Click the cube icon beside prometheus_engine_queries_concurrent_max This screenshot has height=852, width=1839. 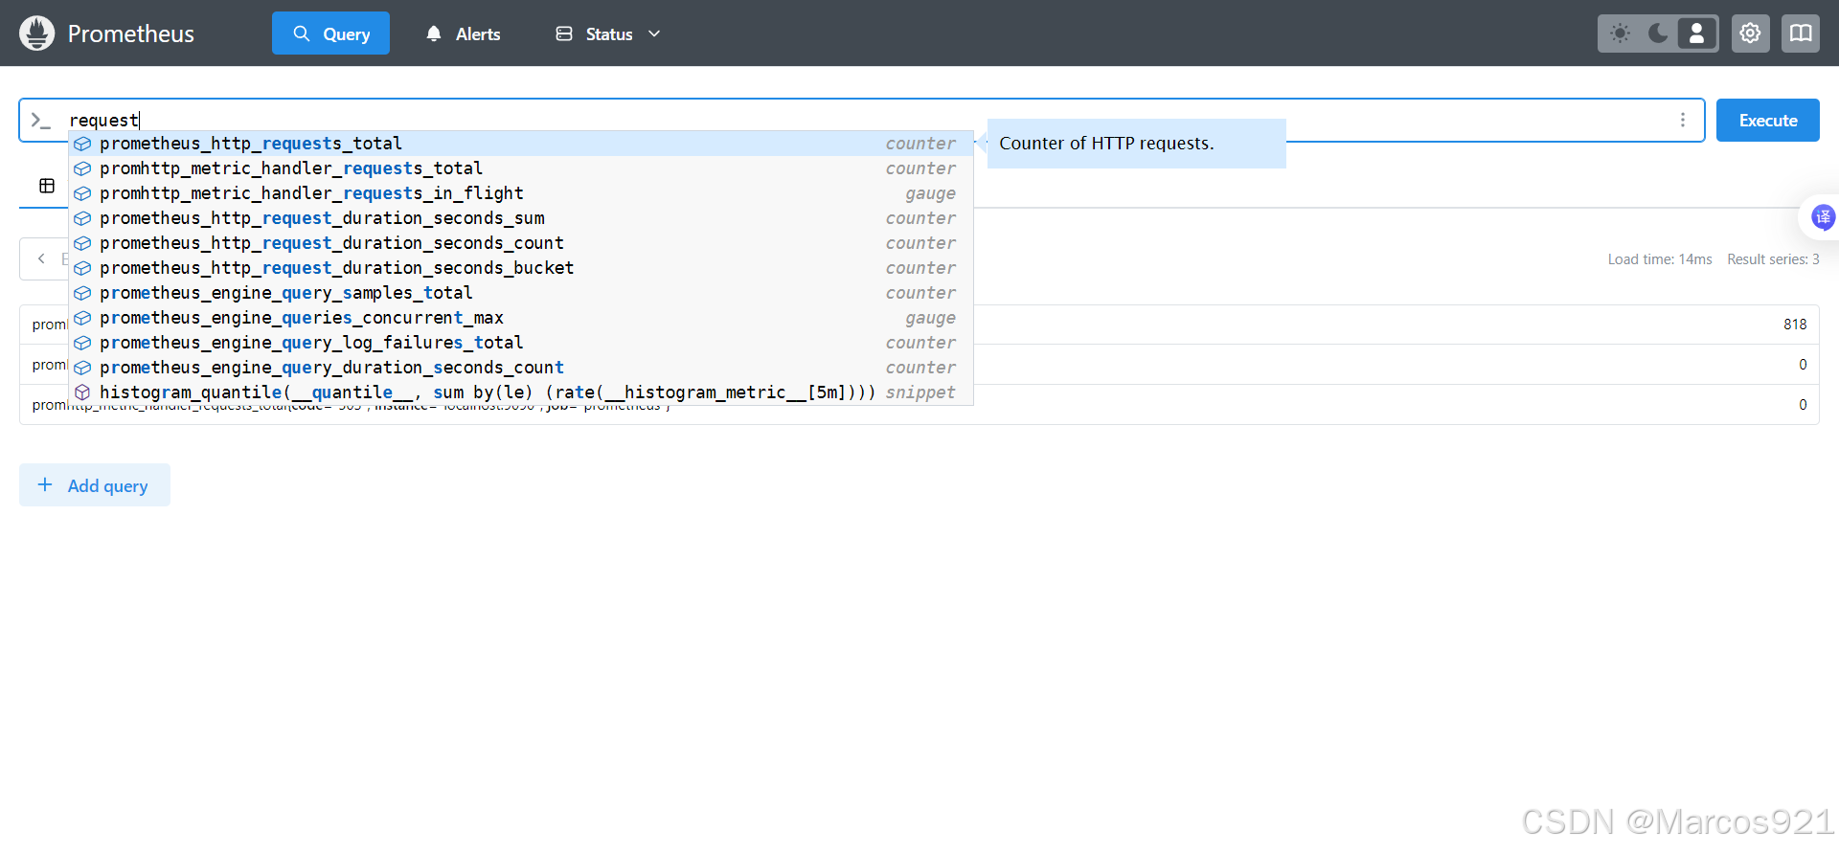tap(82, 318)
